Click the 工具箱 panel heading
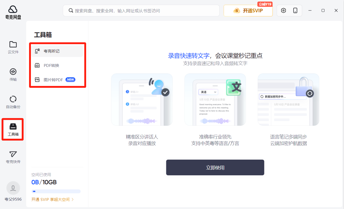 pos(43,35)
